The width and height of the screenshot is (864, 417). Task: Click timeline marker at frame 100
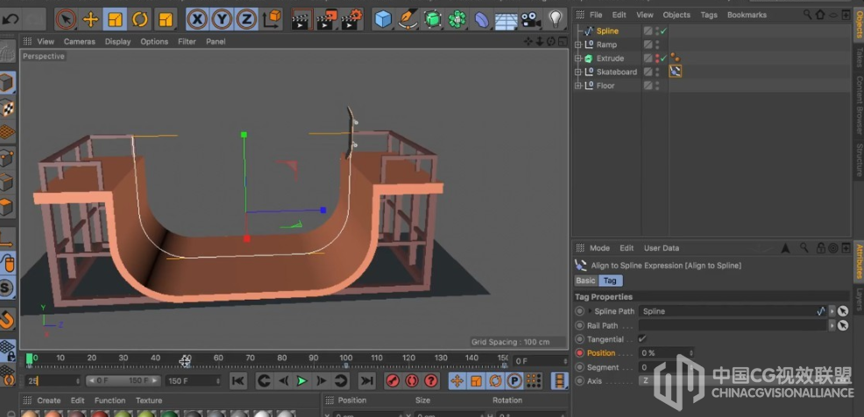pos(346,365)
